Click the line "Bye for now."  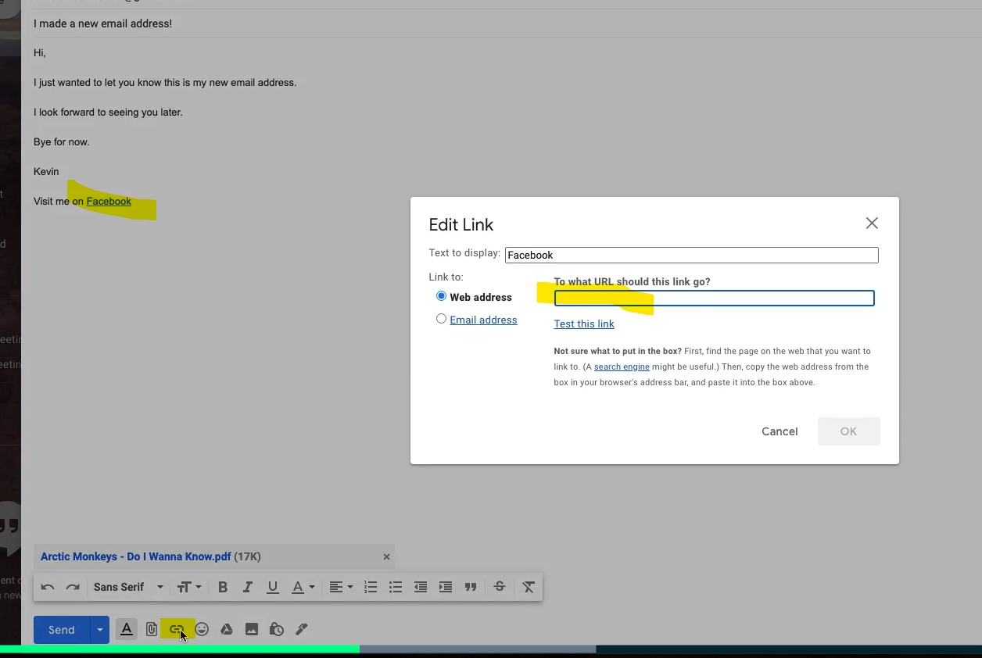62,141
